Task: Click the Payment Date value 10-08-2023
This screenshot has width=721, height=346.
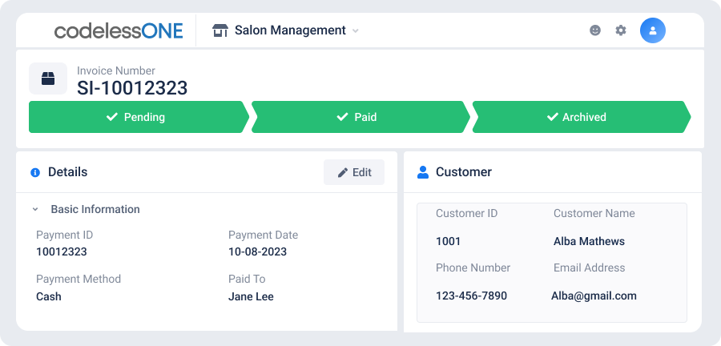Action: tap(257, 251)
